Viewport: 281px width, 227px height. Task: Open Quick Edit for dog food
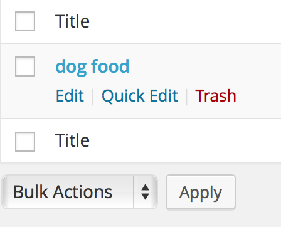140,96
